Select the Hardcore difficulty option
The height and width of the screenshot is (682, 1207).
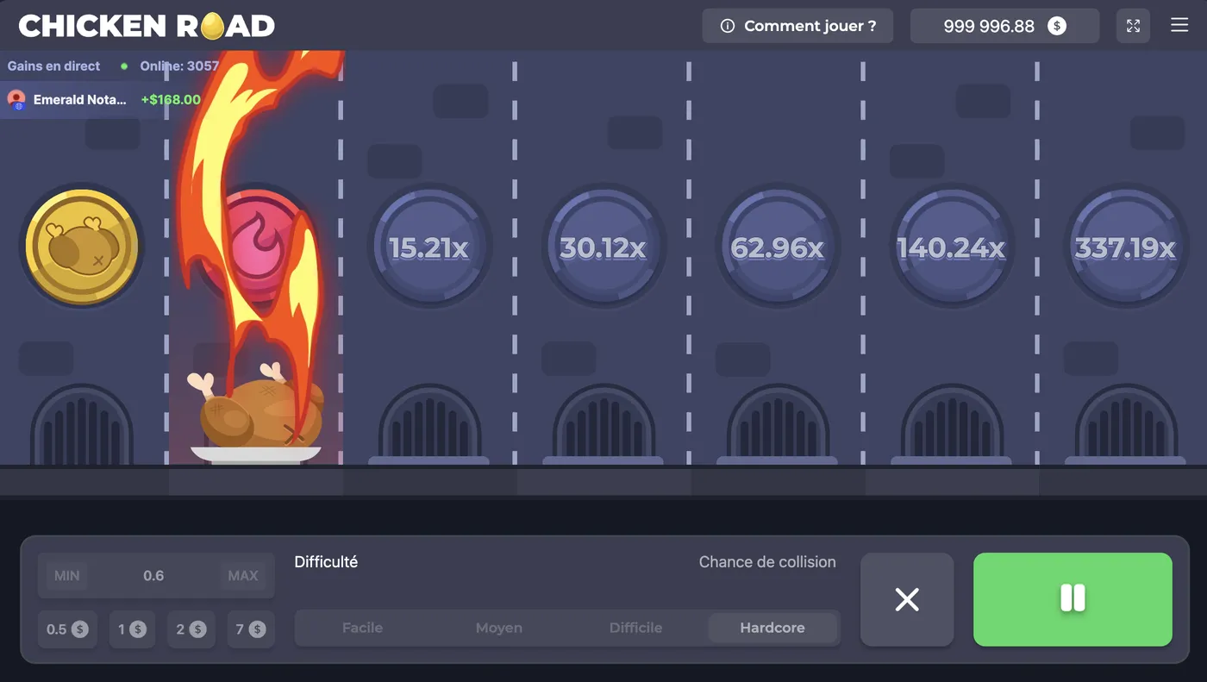click(773, 628)
